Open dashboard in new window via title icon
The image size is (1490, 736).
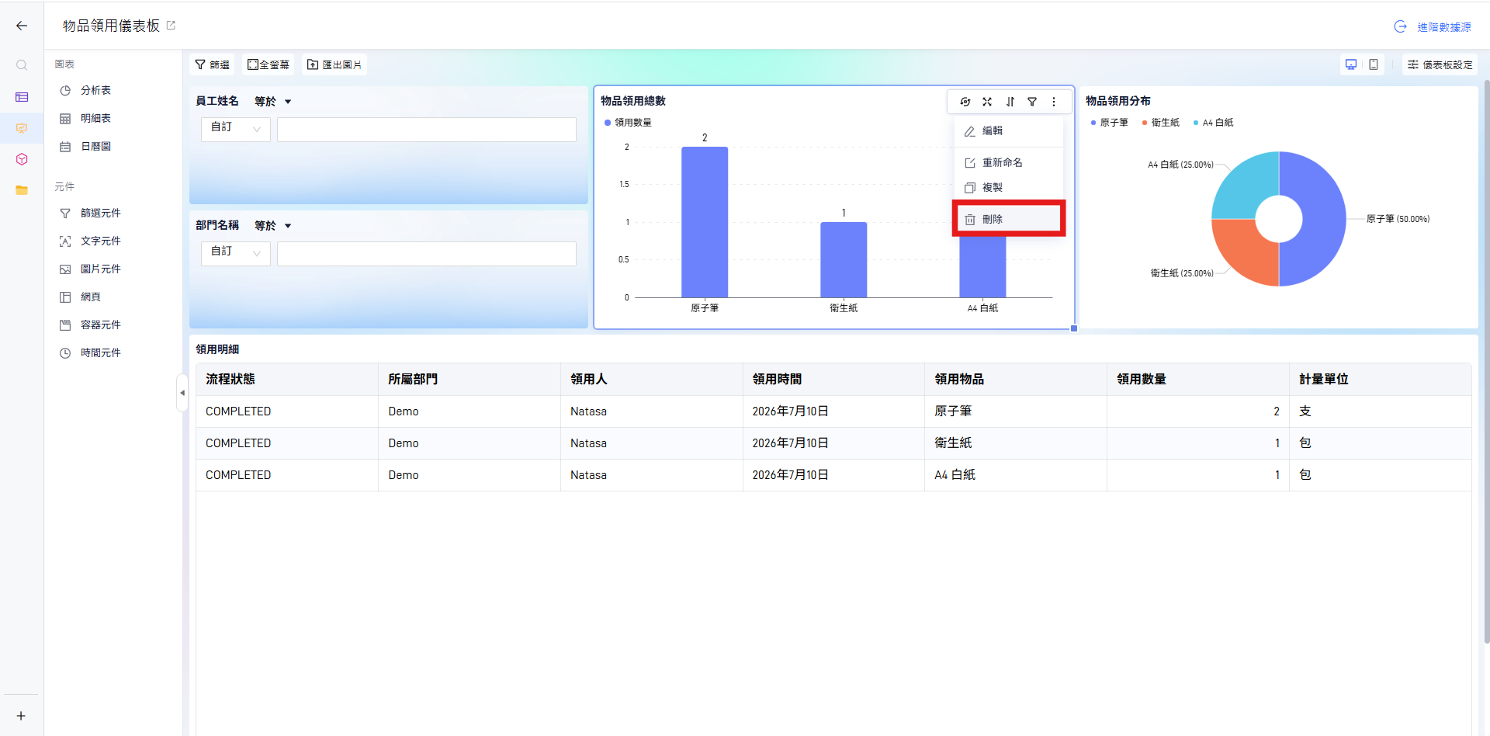(x=171, y=26)
